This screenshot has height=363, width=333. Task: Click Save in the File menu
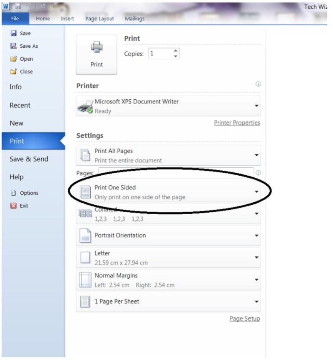click(21, 33)
